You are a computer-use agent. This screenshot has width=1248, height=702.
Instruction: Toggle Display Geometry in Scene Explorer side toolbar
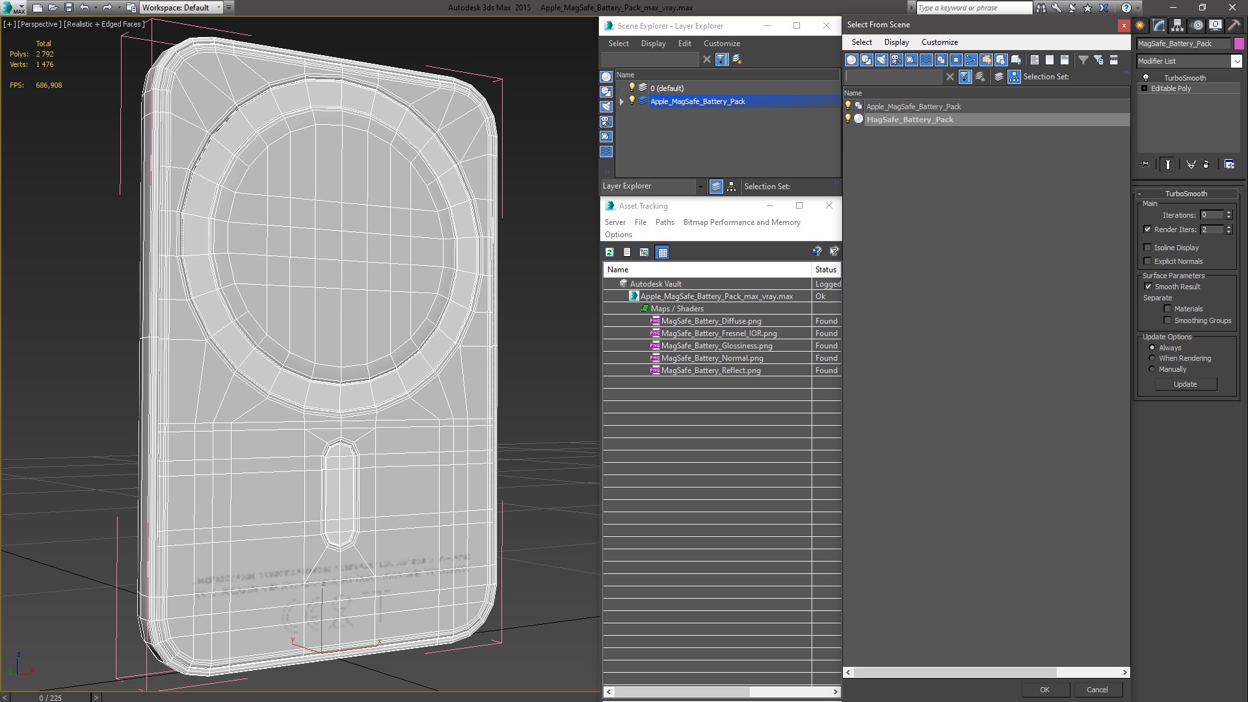click(x=606, y=77)
